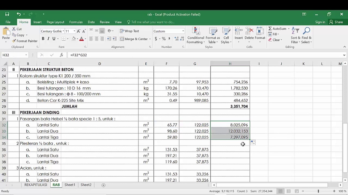Viewport: 348px width, 195px height.
Task: Switch to the Sheet2 tab
Action: point(86,185)
